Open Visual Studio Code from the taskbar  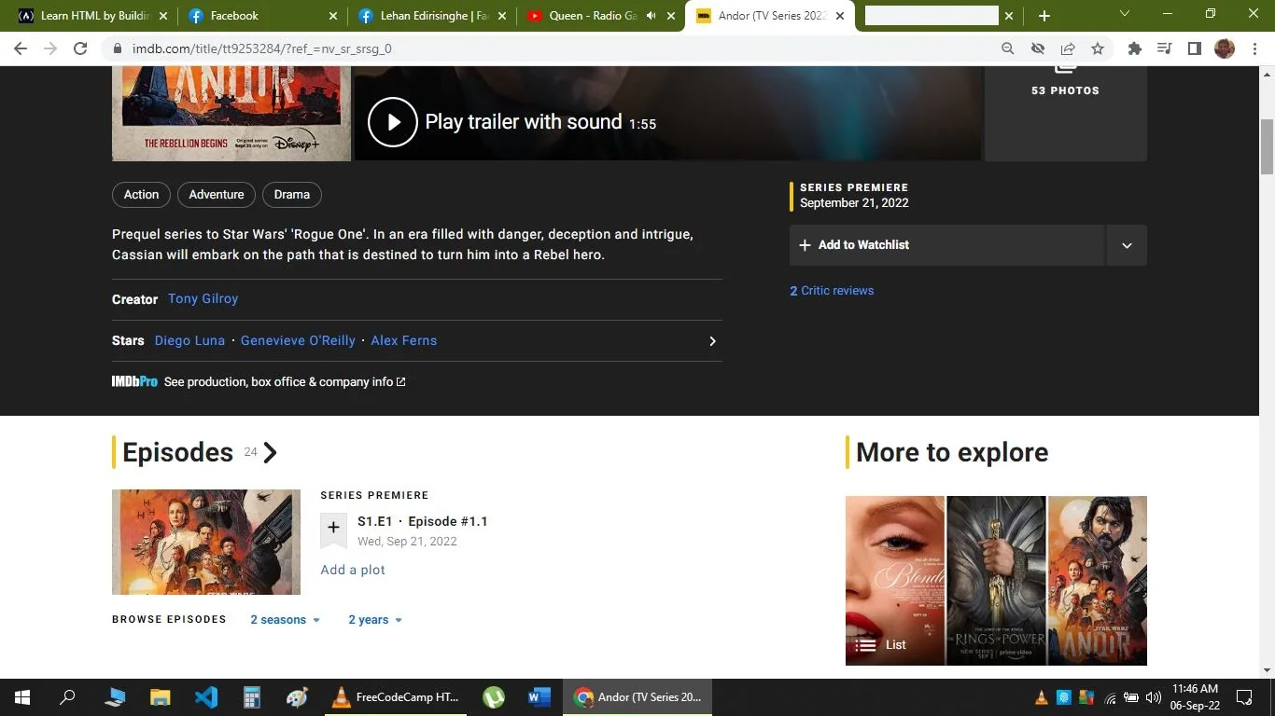[206, 697]
